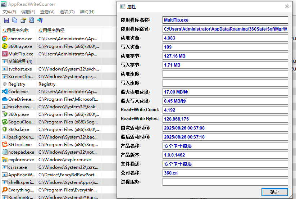Open the 查看(V) menu
The width and height of the screenshot is (296, 199).
click(x=47, y=12)
